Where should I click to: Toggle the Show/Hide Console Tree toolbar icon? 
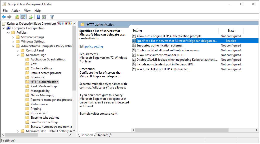(x=23, y=17)
